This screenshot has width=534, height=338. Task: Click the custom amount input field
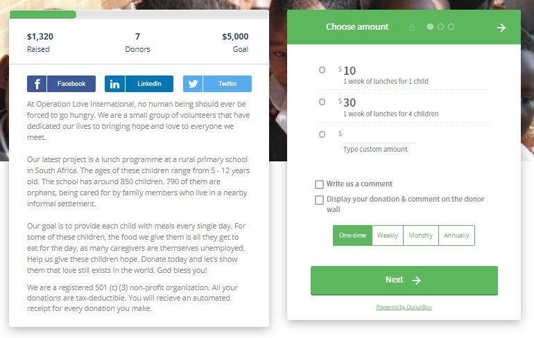[380, 134]
